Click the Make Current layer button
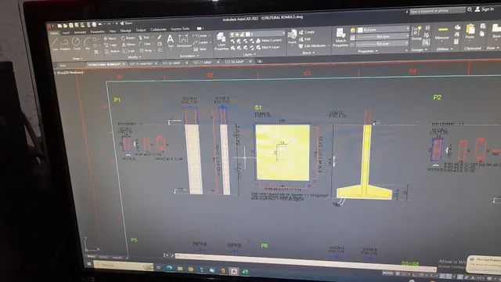The height and width of the screenshot is (282, 501). click(269, 41)
